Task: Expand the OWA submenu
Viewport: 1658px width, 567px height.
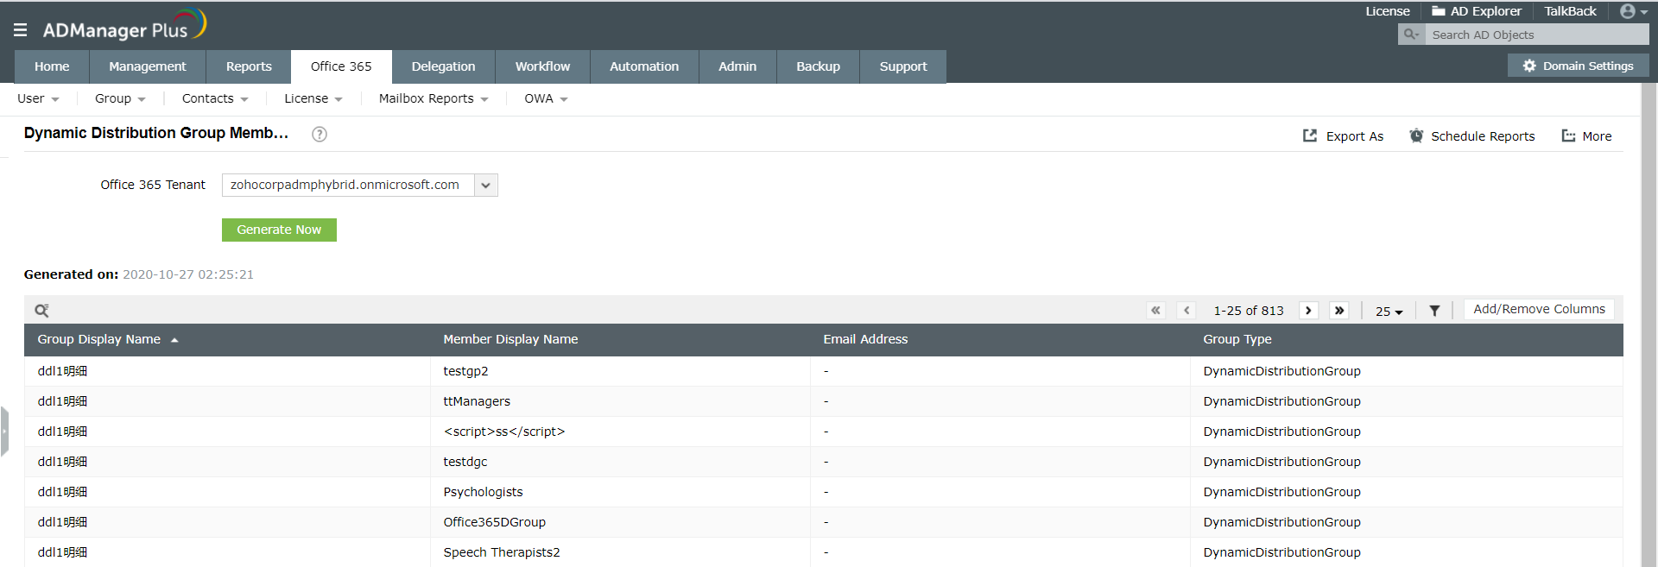Action: tap(546, 98)
